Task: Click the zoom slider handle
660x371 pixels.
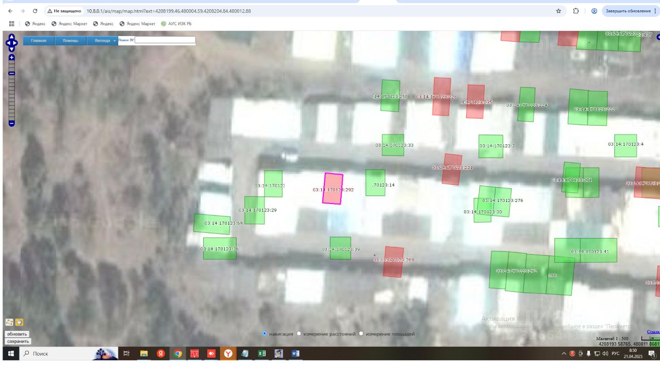Action: click(x=11, y=73)
